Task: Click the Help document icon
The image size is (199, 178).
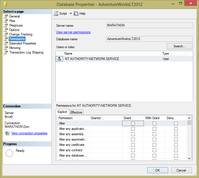Action: (x=76, y=14)
